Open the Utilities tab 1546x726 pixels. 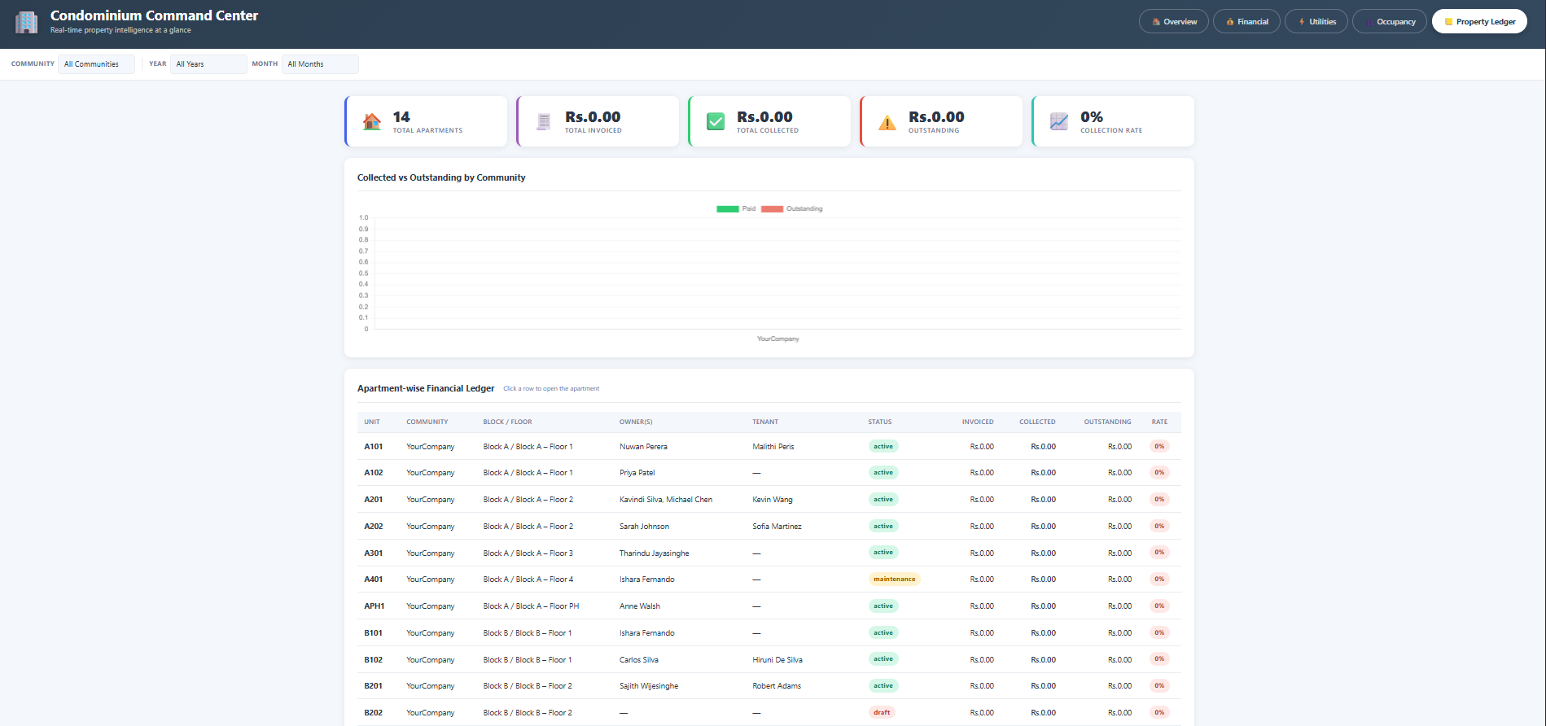point(1316,22)
